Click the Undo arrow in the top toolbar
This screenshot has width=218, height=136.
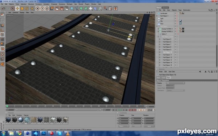point(3,8)
